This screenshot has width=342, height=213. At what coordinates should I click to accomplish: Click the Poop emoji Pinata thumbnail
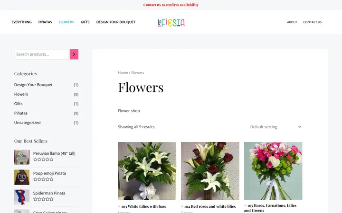coord(22,177)
